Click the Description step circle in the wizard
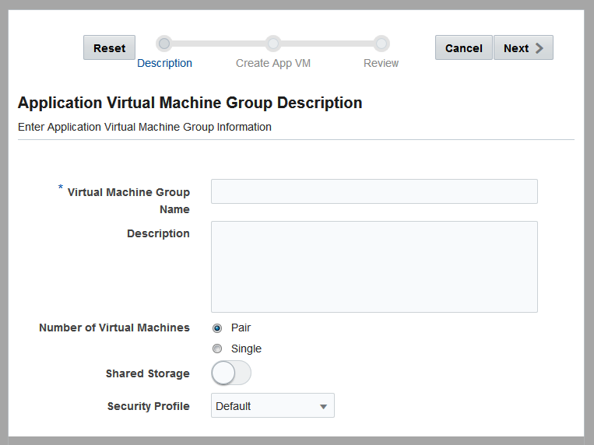Viewport: 594px width, 445px height. coord(164,44)
